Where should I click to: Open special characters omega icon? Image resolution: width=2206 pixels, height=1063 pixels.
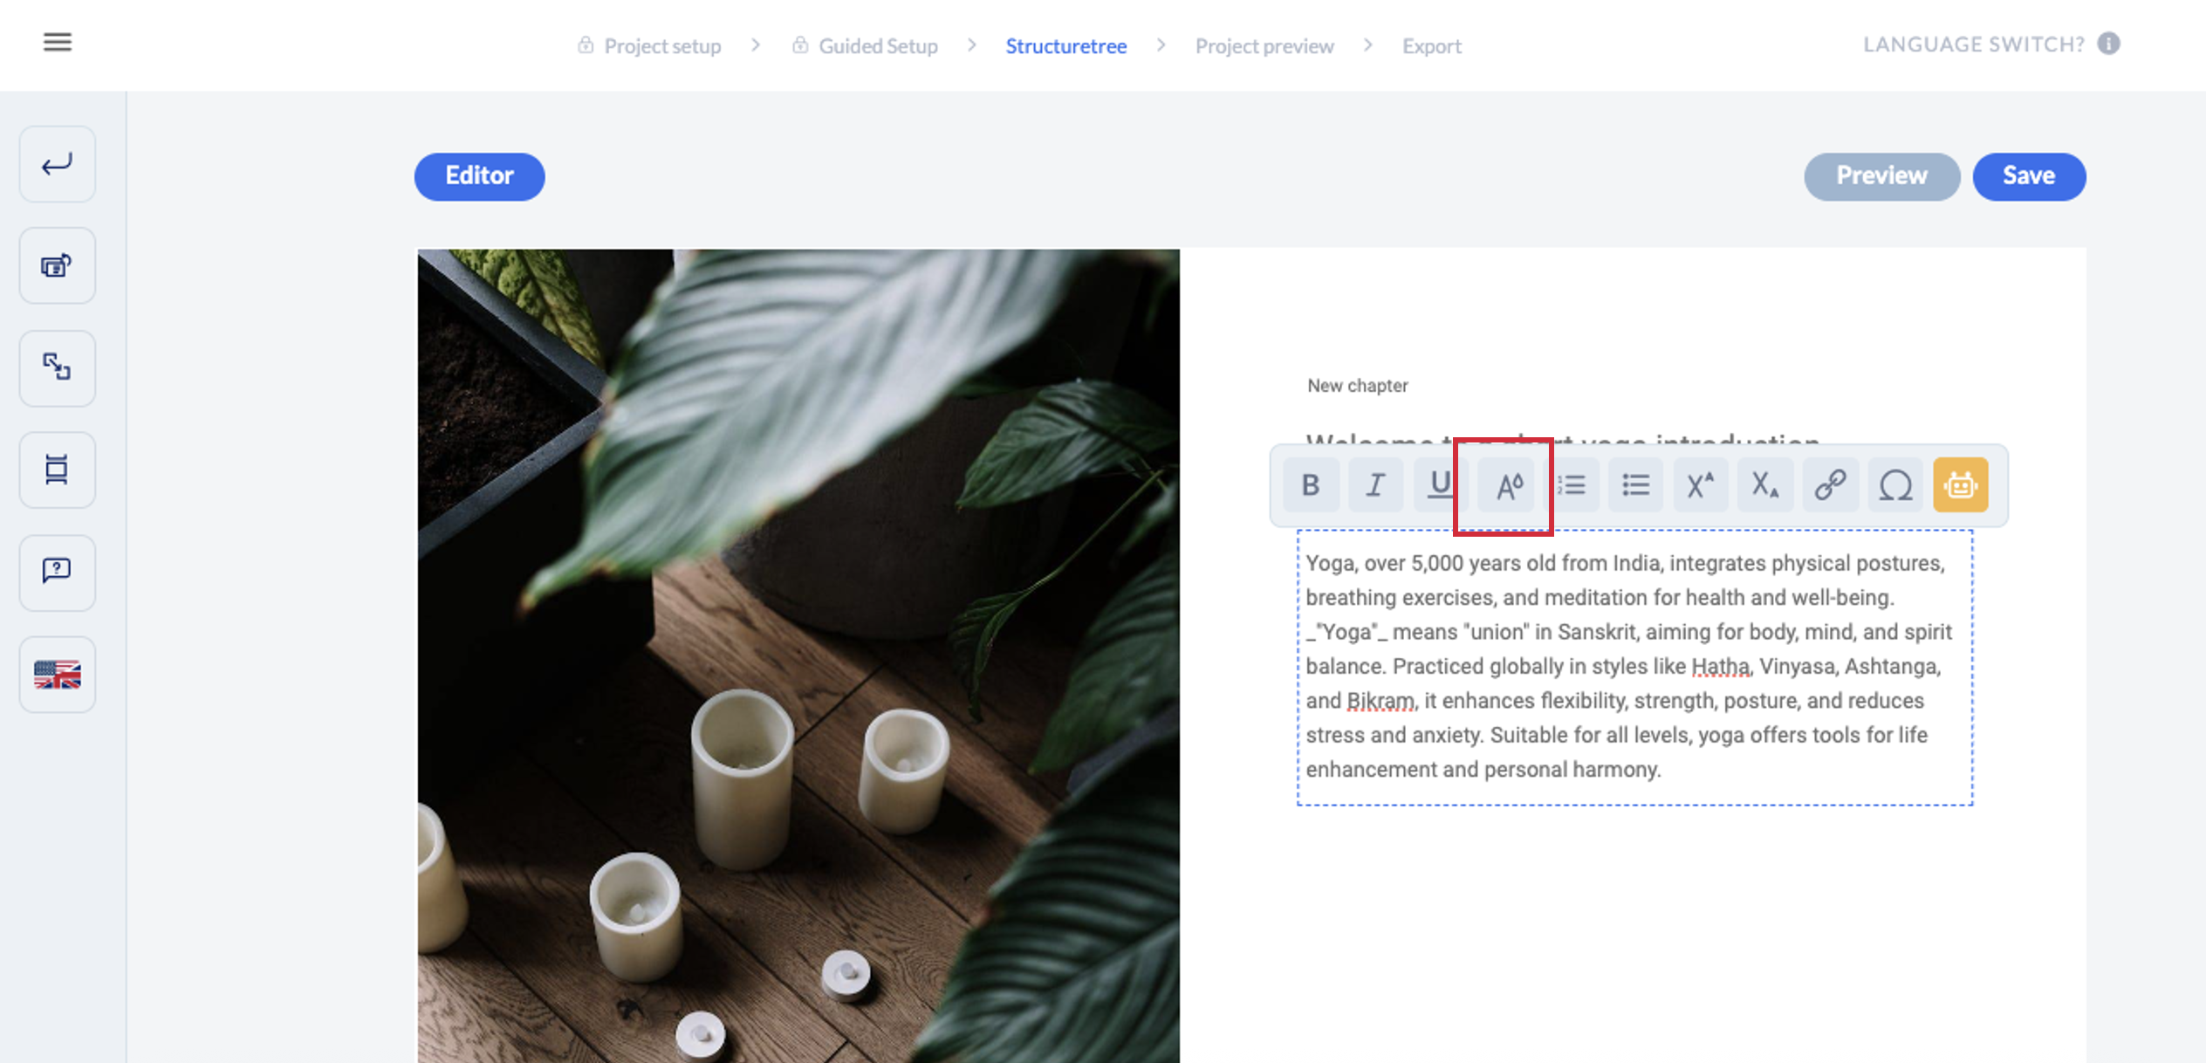[x=1895, y=485]
